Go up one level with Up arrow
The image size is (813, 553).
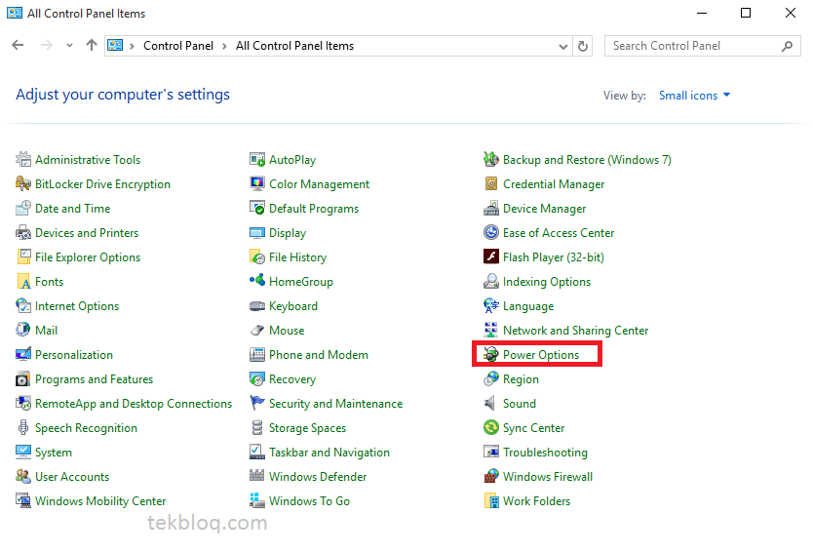pos(92,45)
